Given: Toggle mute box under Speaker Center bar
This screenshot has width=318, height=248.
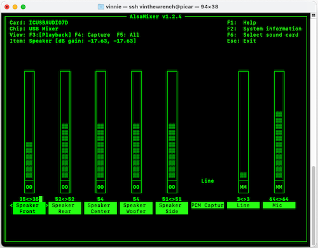Looking at the screenshot, I should 100,187.
